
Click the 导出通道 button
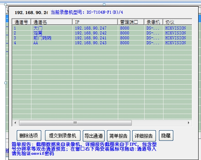(94, 135)
